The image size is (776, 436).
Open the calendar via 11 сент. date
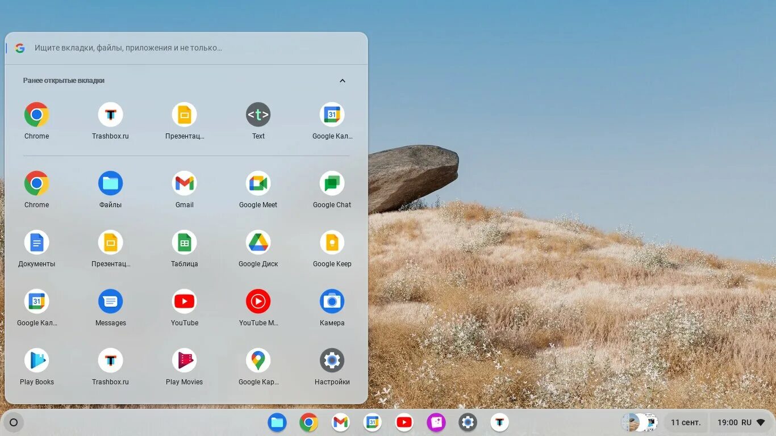tap(686, 422)
